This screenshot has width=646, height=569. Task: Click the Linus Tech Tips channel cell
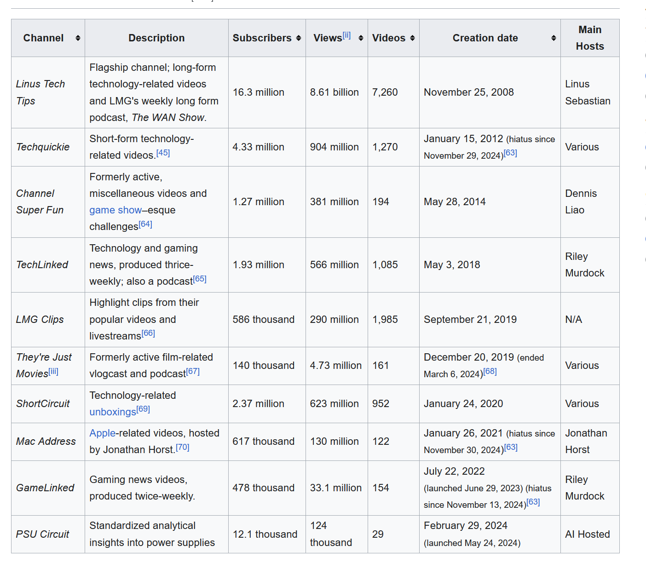pyautogui.click(x=48, y=92)
